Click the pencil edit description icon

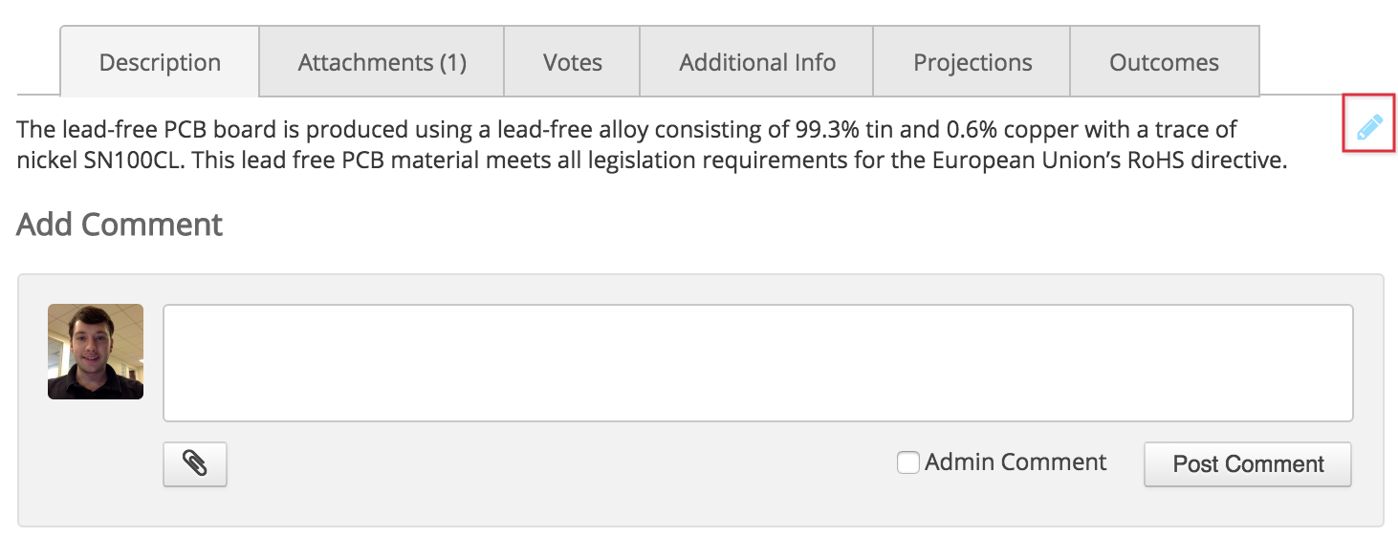click(1369, 126)
